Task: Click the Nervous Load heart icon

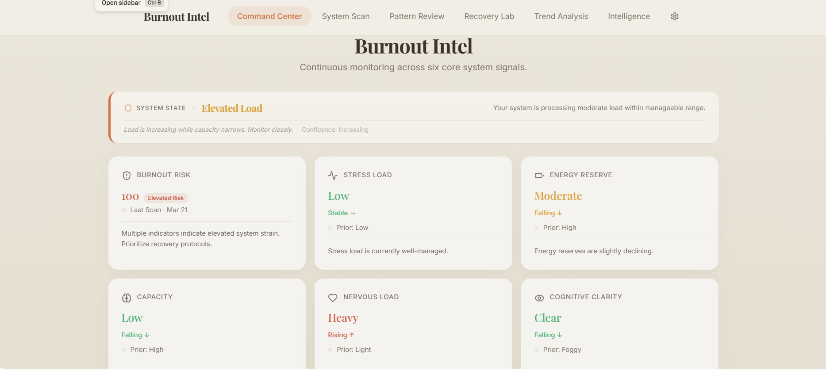Action: (x=333, y=298)
